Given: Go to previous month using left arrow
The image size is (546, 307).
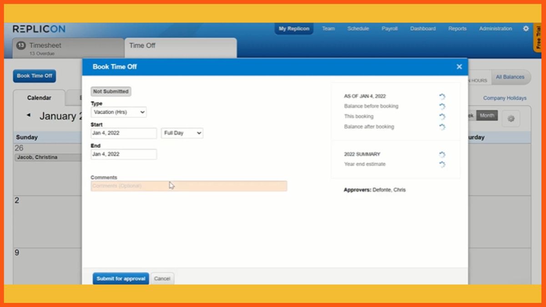Looking at the screenshot, I should [29, 116].
